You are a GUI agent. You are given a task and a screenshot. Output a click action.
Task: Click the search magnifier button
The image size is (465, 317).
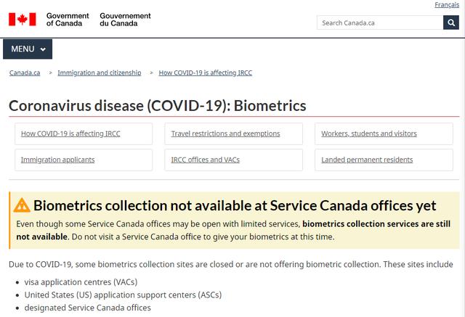[451, 22]
